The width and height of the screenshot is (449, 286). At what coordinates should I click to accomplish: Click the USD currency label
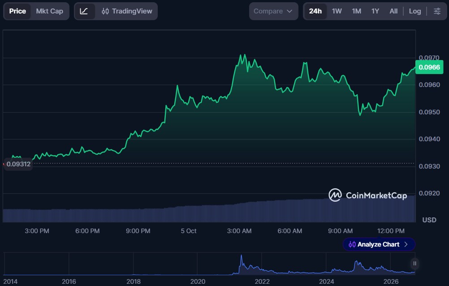[x=429, y=220]
